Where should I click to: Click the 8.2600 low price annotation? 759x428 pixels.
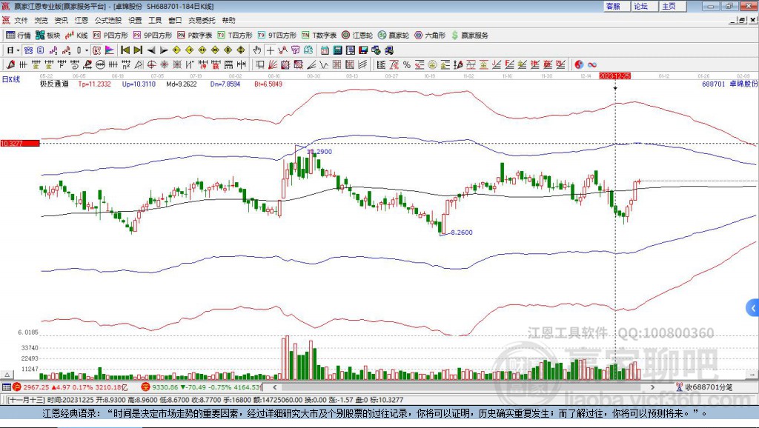point(462,232)
